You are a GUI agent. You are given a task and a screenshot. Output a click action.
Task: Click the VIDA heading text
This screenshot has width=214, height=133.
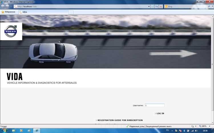(15, 76)
